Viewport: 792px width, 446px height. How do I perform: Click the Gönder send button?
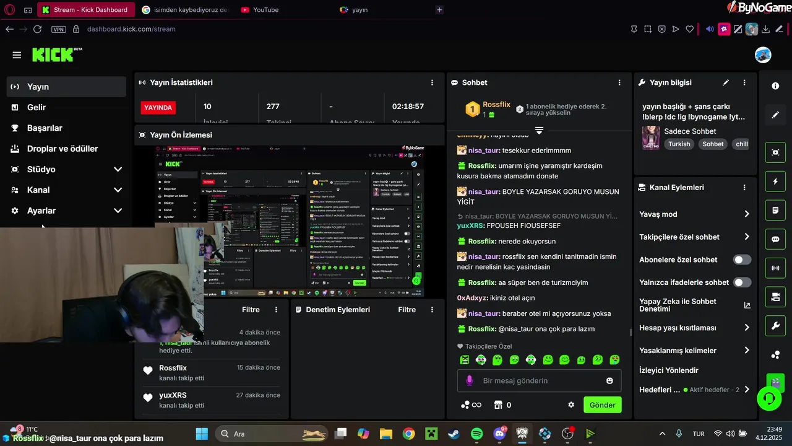tap(602, 405)
